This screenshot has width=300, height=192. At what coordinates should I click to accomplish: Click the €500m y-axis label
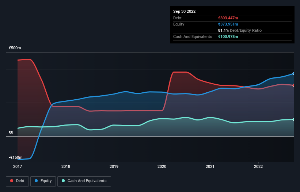click(x=15, y=48)
